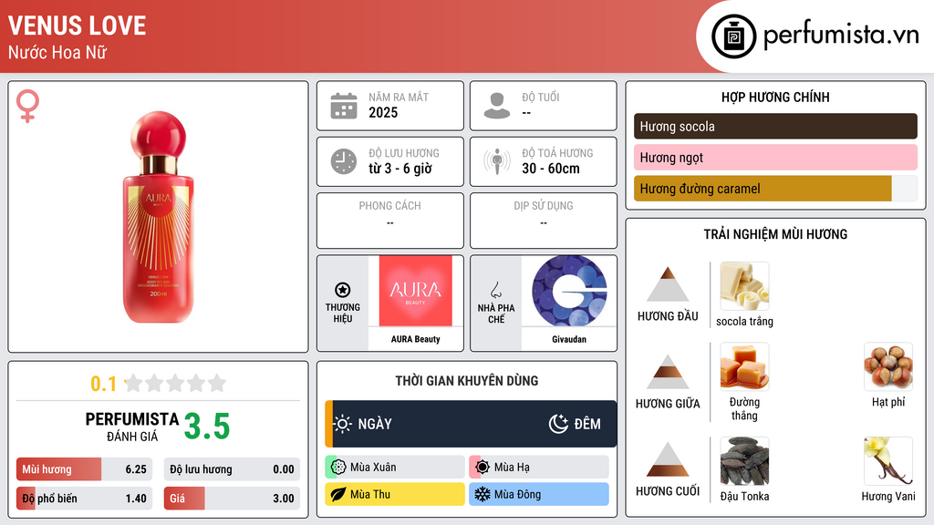Click the Giá 3.00 rating bar
934x525 pixels.
(x=232, y=499)
